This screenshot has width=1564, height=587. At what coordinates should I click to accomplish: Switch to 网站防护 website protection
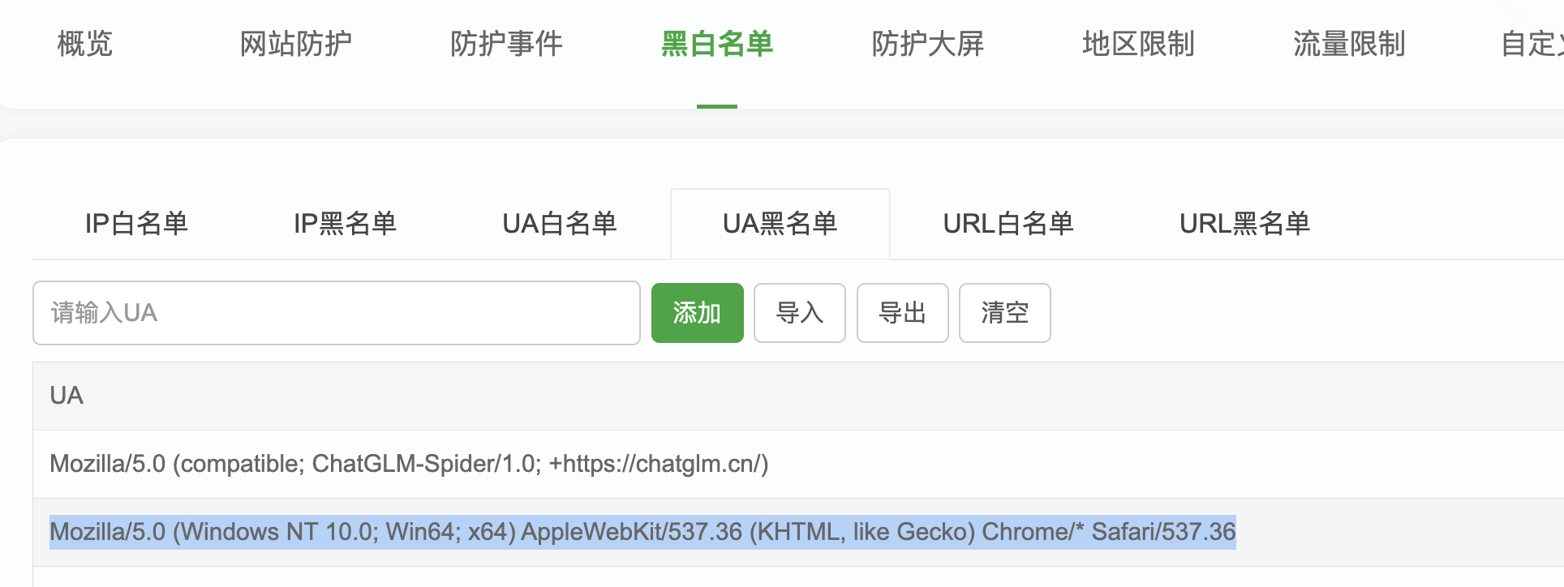point(295,45)
